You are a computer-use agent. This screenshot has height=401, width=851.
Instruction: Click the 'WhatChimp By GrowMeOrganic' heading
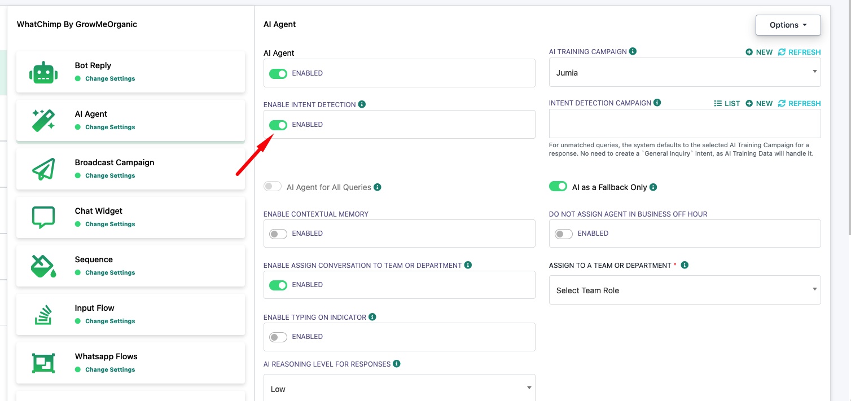(77, 24)
